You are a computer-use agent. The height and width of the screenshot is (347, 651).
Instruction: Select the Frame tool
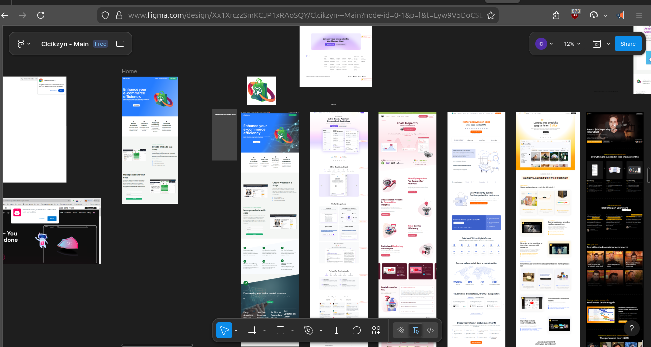[x=252, y=330]
